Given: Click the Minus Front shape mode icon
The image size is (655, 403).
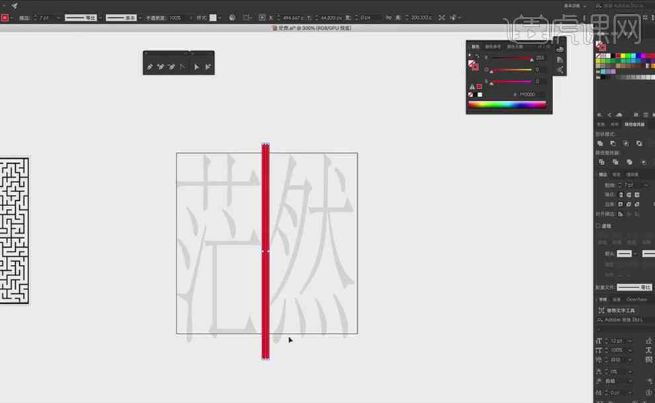Looking at the screenshot, I should (x=613, y=143).
